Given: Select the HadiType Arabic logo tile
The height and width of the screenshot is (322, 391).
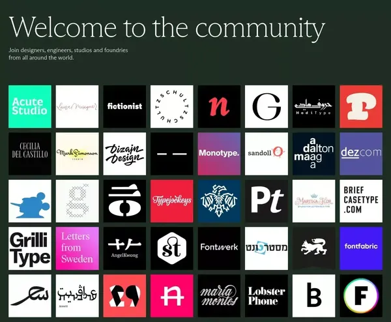Looking at the screenshot, I should coord(313,106).
